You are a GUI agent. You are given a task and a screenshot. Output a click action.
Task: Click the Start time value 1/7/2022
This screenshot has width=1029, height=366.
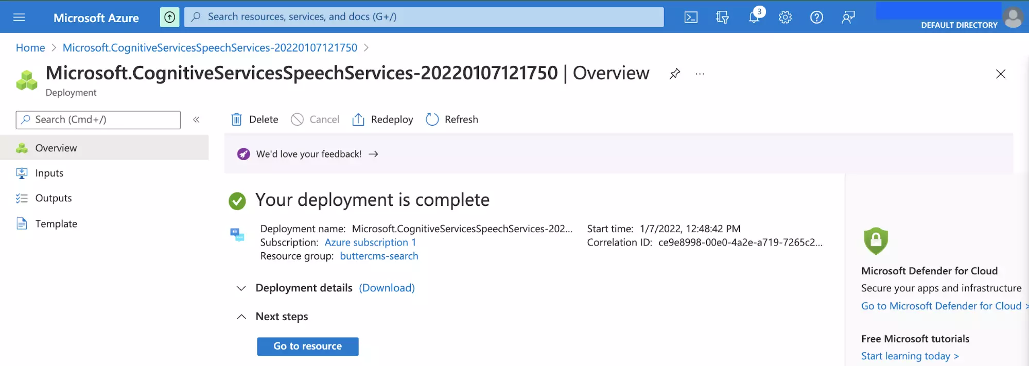point(690,229)
